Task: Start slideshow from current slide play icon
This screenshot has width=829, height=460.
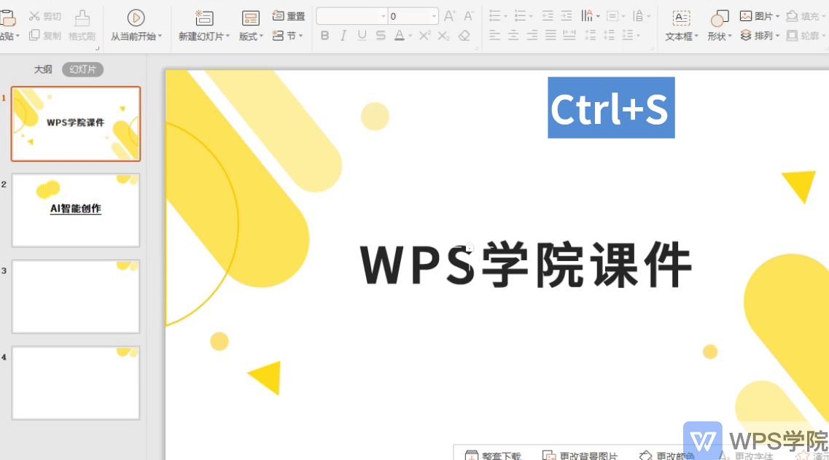Action: (x=136, y=18)
